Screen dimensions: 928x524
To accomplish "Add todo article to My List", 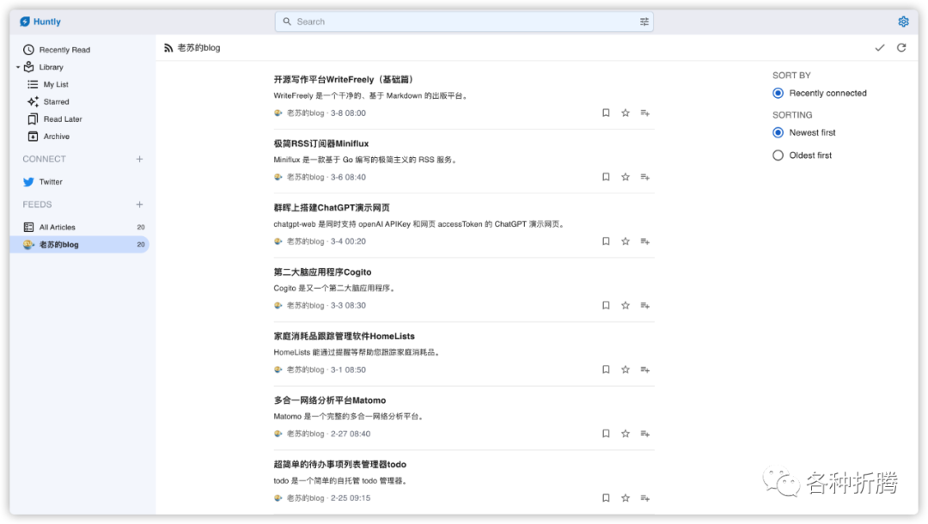I will pyautogui.click(x=644, y=498).
